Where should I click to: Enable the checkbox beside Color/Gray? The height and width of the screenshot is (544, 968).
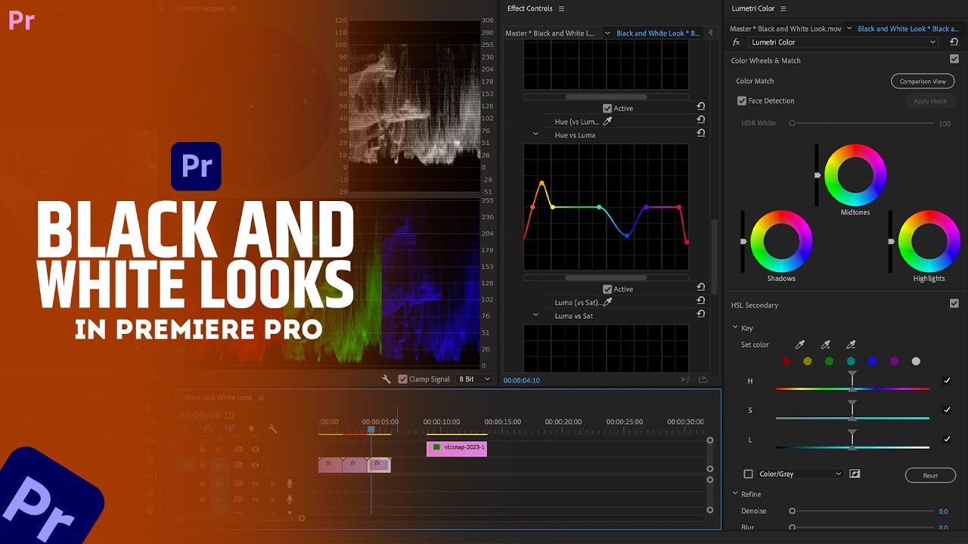tap(749, 474)
